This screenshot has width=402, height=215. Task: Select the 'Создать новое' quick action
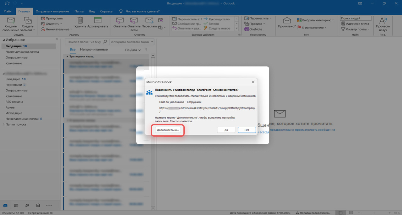217,29
